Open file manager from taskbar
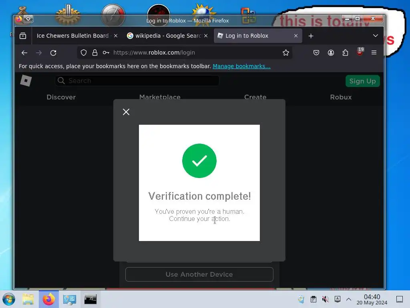The width and height of the screenshot is (410, 308). click(28, 299)
